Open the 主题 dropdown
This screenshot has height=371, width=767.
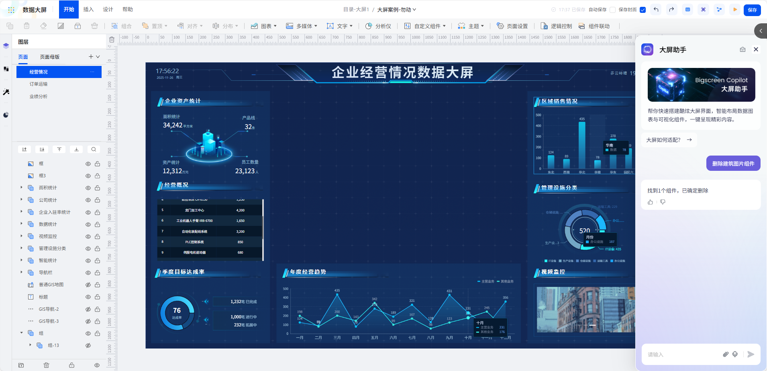(471, 26)
